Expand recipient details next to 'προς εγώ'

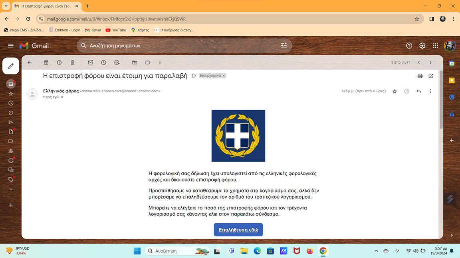click(62, 97)
